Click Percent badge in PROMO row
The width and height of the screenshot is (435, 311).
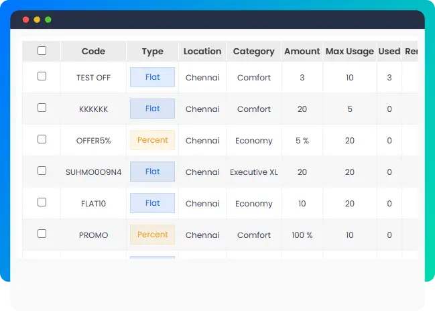click(152, 235)
